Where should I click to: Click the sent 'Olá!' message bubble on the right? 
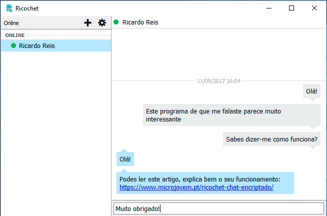(311, 91)
